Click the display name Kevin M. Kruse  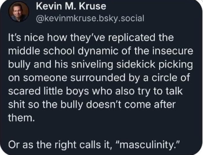(x=71, y=6)
